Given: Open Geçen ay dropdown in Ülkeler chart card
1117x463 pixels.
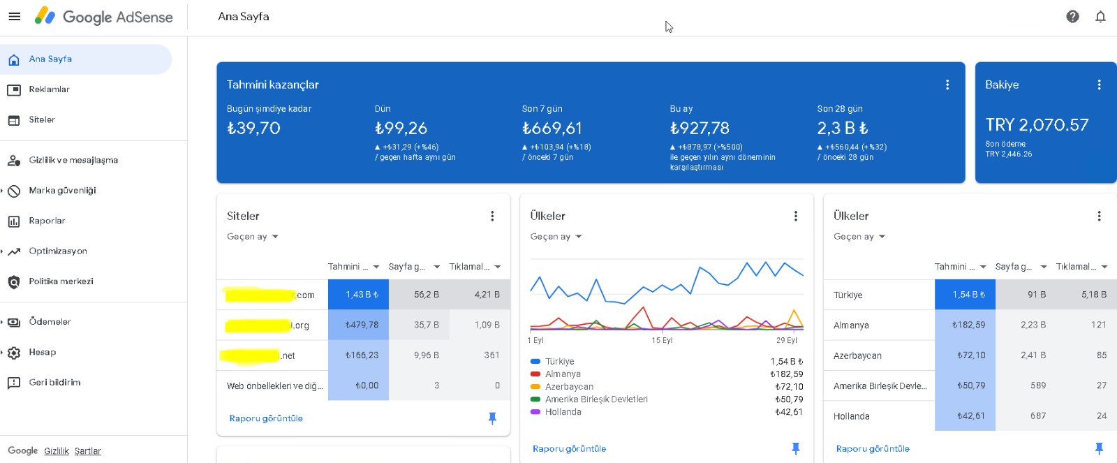Looking at the screenshot, I should click(556, 237).
